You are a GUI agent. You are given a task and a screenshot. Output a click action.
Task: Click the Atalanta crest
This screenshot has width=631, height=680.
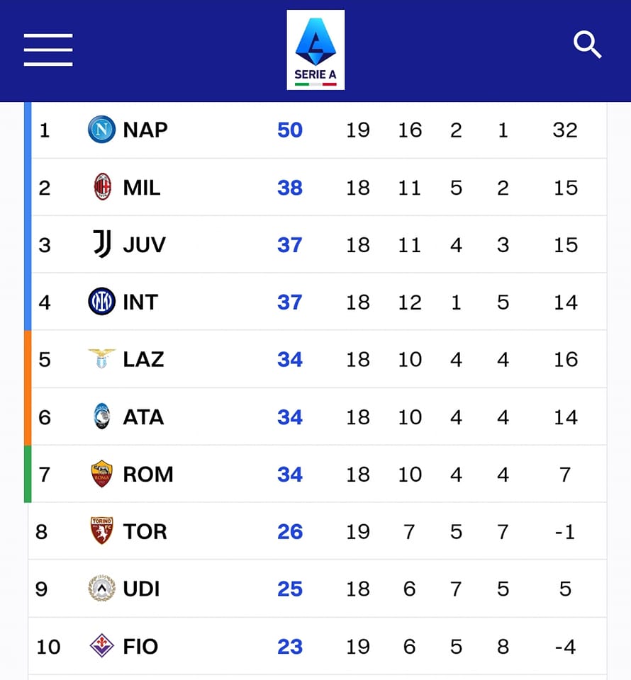click(x=102, y=416)
